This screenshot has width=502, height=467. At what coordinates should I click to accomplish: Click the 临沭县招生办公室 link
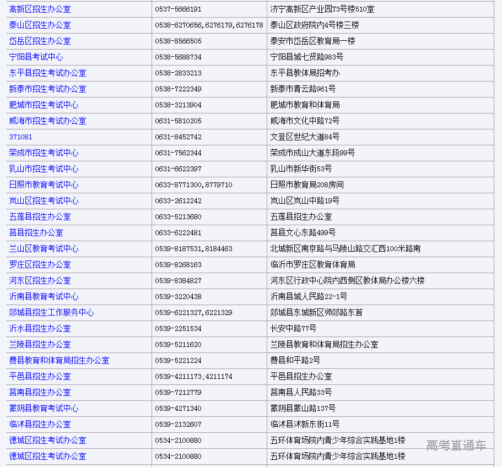tap(40, 425)
